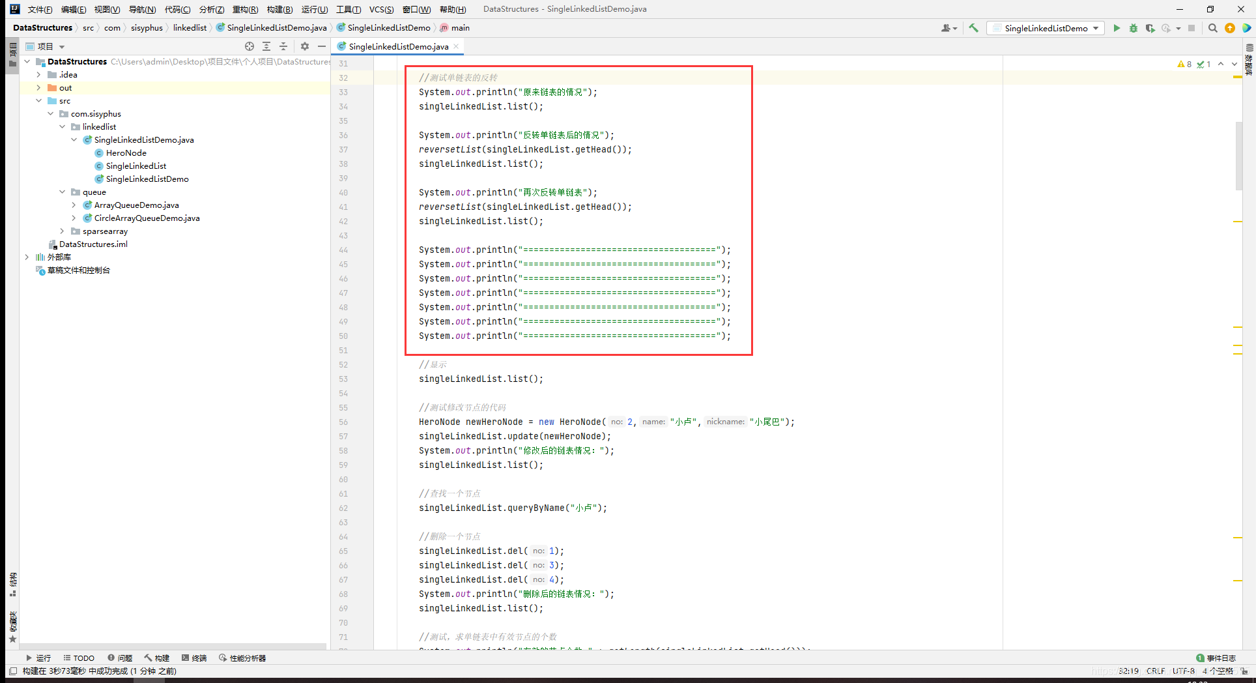The height and width of the screenshot is (683, 1256).
Task: Click linkedlist breadcrumb in navigation bar
Action: tap(190, 28)
